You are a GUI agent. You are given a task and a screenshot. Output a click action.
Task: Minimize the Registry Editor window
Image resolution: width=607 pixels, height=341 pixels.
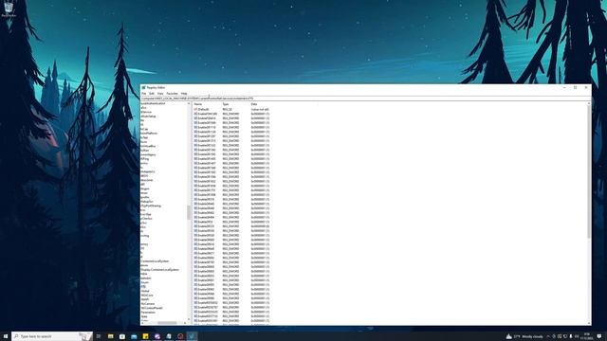(564, 88)
